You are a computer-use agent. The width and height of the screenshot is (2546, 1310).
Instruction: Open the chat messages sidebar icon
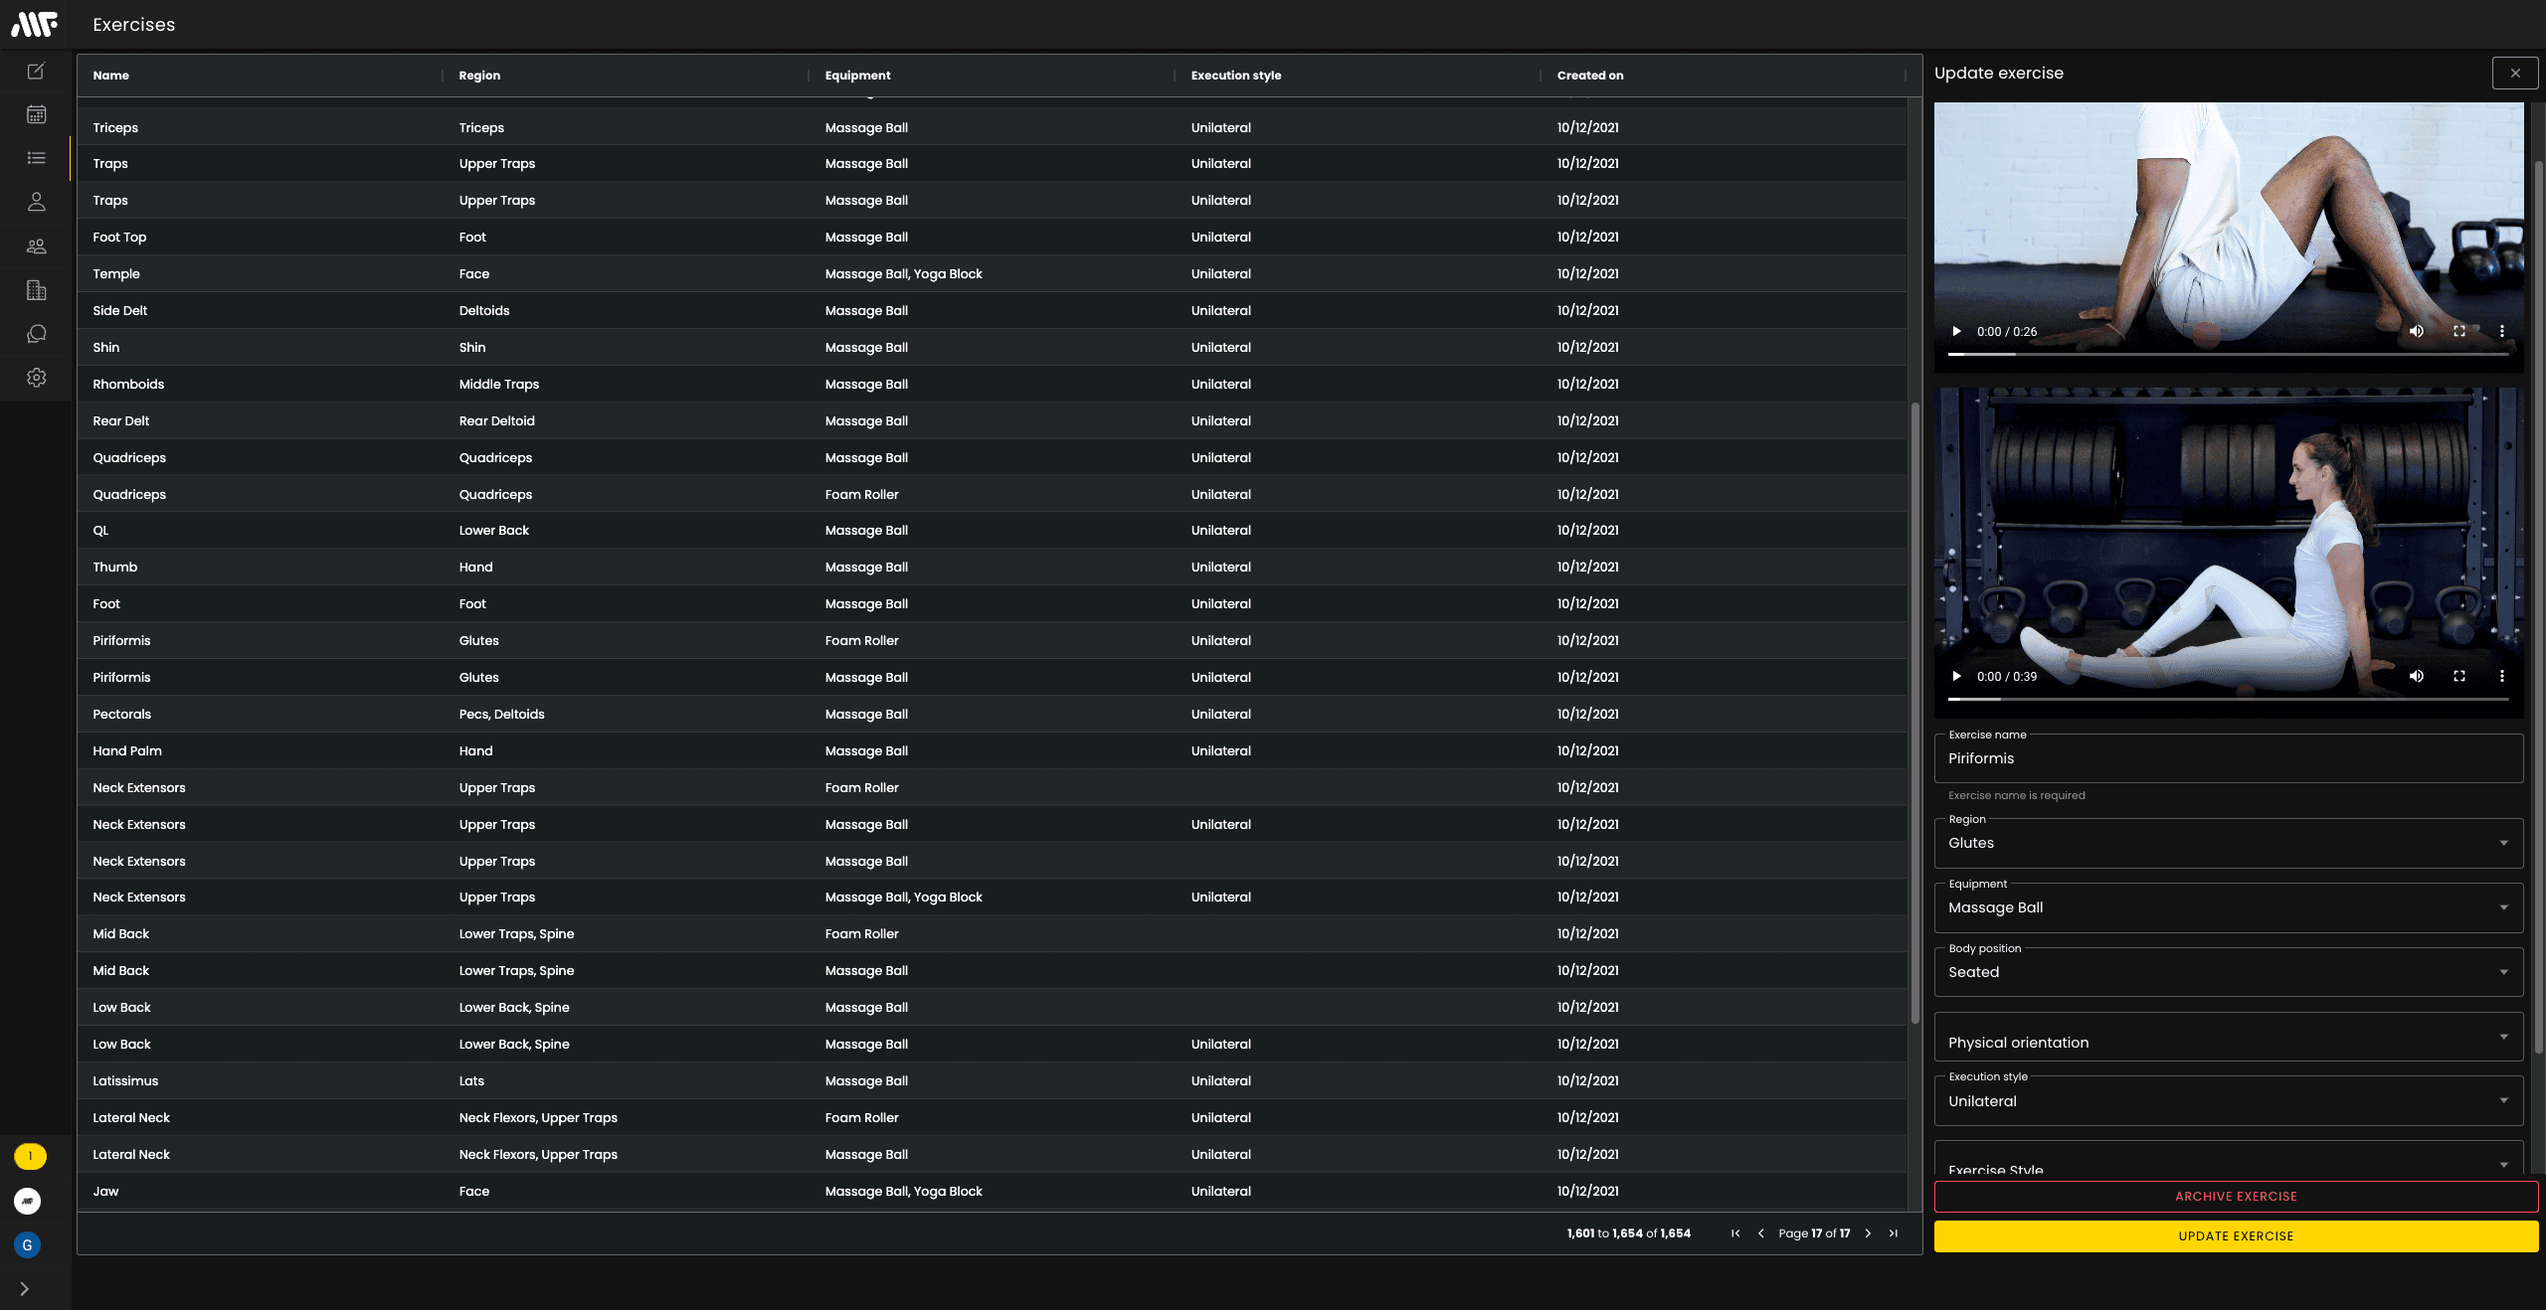point(37,334)
